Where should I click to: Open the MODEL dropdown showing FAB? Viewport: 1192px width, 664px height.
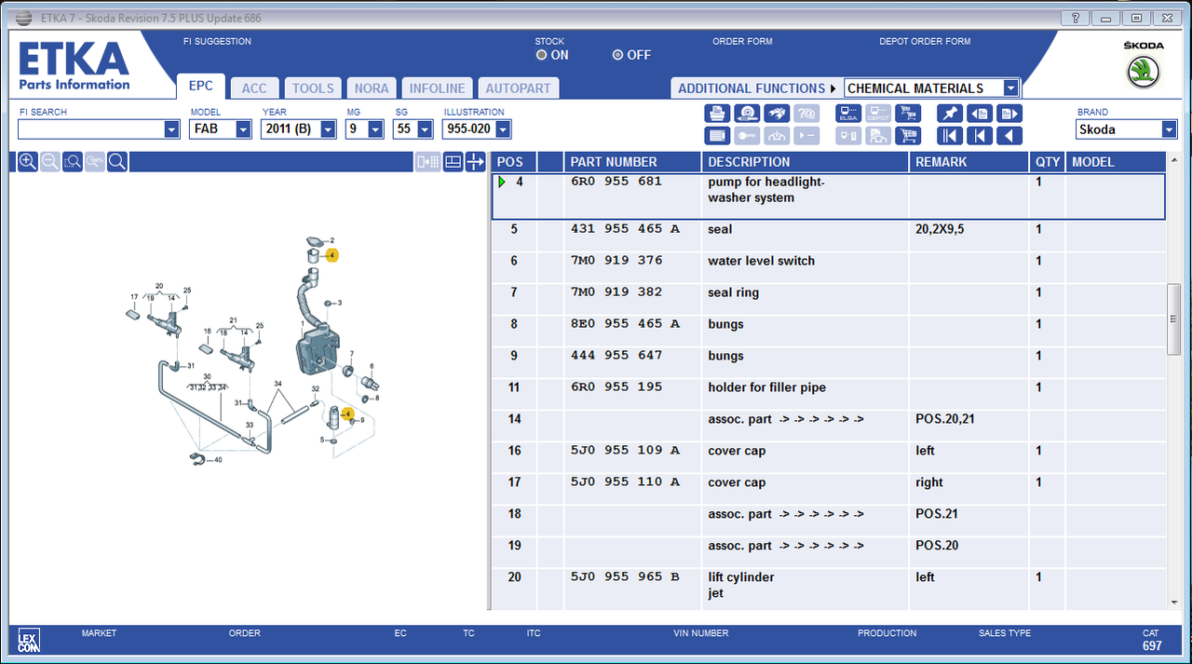pyautogui.click(x=243, y=129)
